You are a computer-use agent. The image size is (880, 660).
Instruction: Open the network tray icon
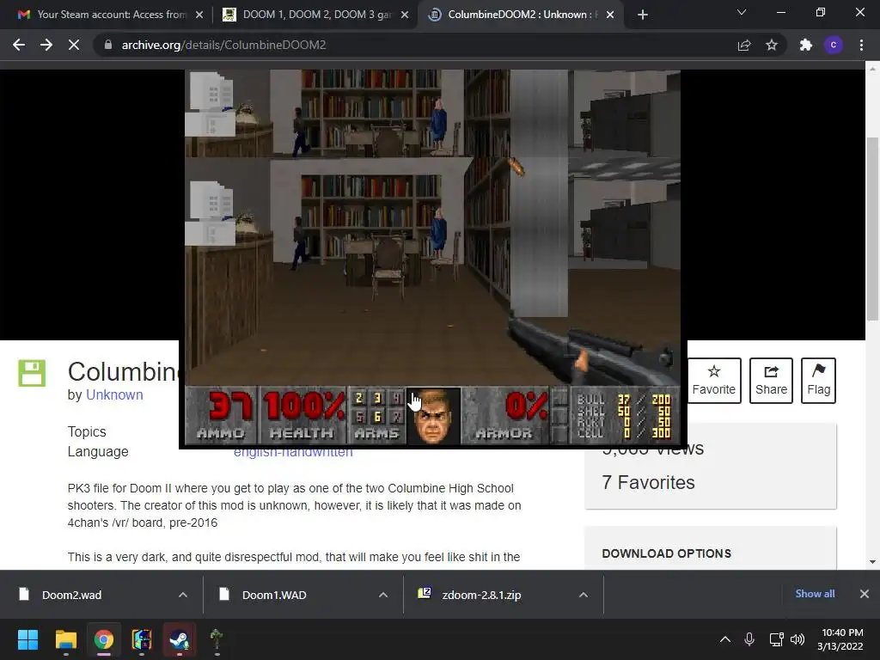click(776, 639)
